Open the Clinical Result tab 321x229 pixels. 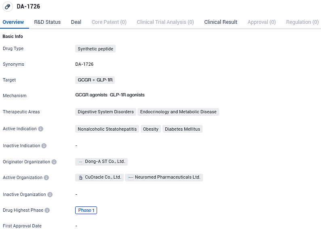[x=221, y=22]
